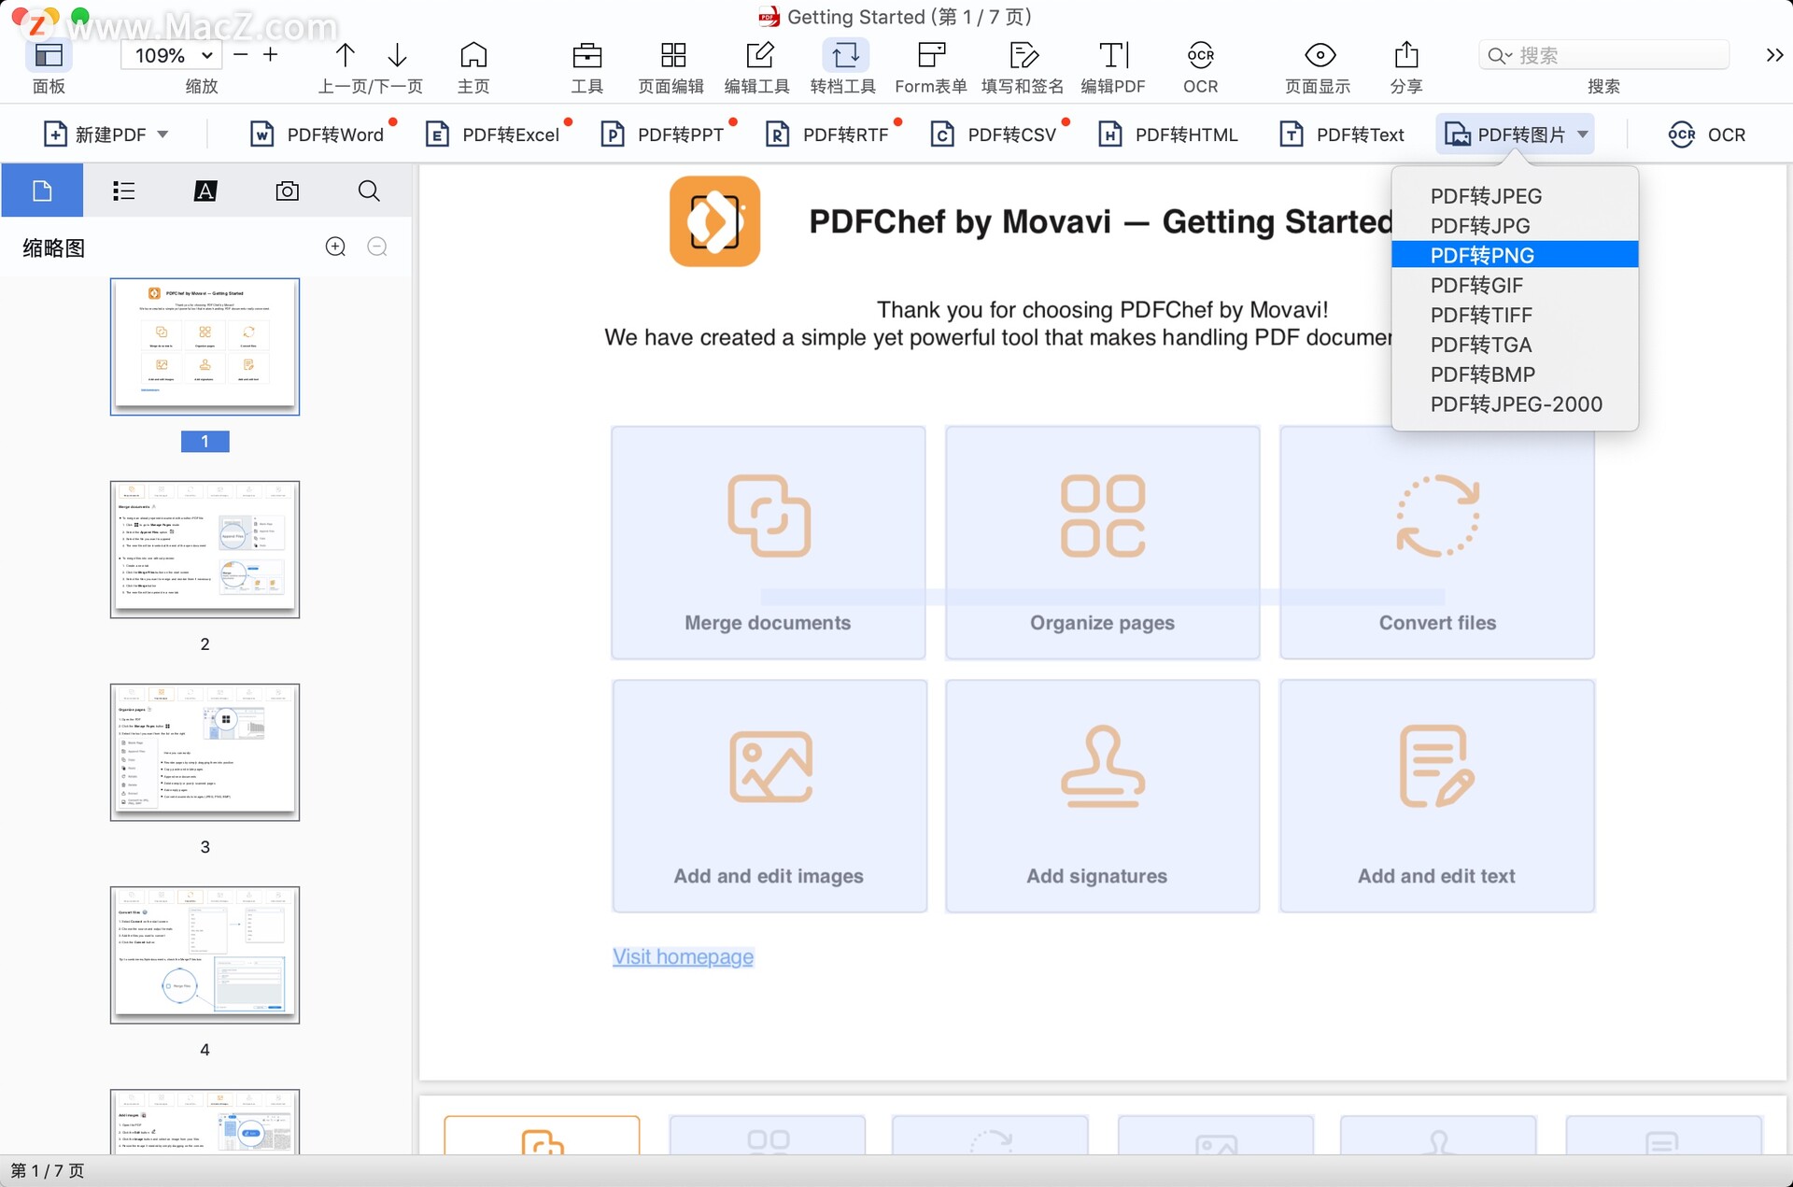Choose PDF转JPG from the menu
The width and height of the screenshot is (1793, 1187).
pyautogui.click(x=1515, y=226)
